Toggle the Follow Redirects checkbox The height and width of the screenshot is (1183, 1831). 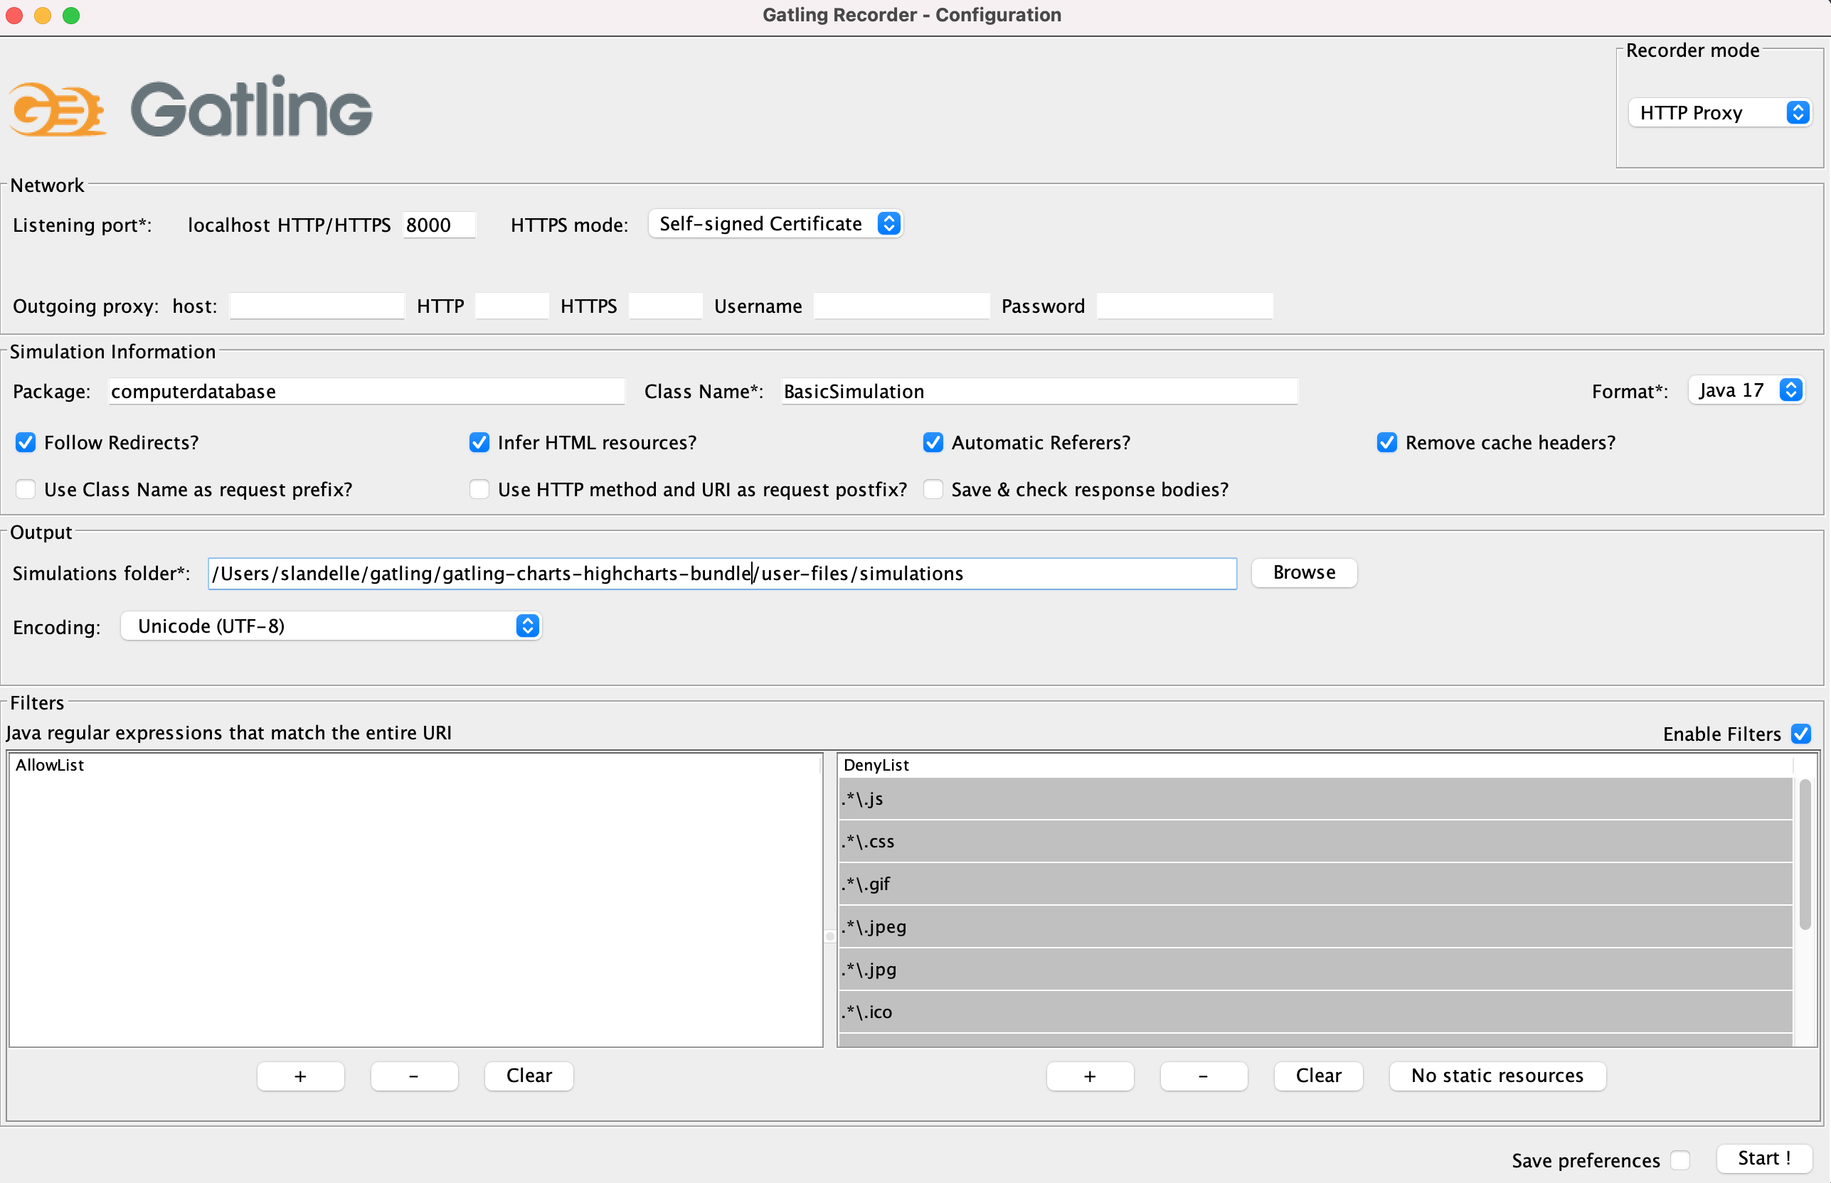coord(26,442)
